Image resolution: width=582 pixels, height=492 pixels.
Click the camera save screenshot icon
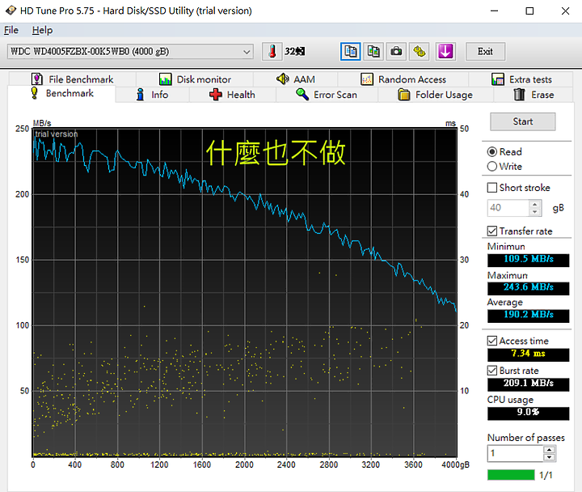(x=396, y=52)
